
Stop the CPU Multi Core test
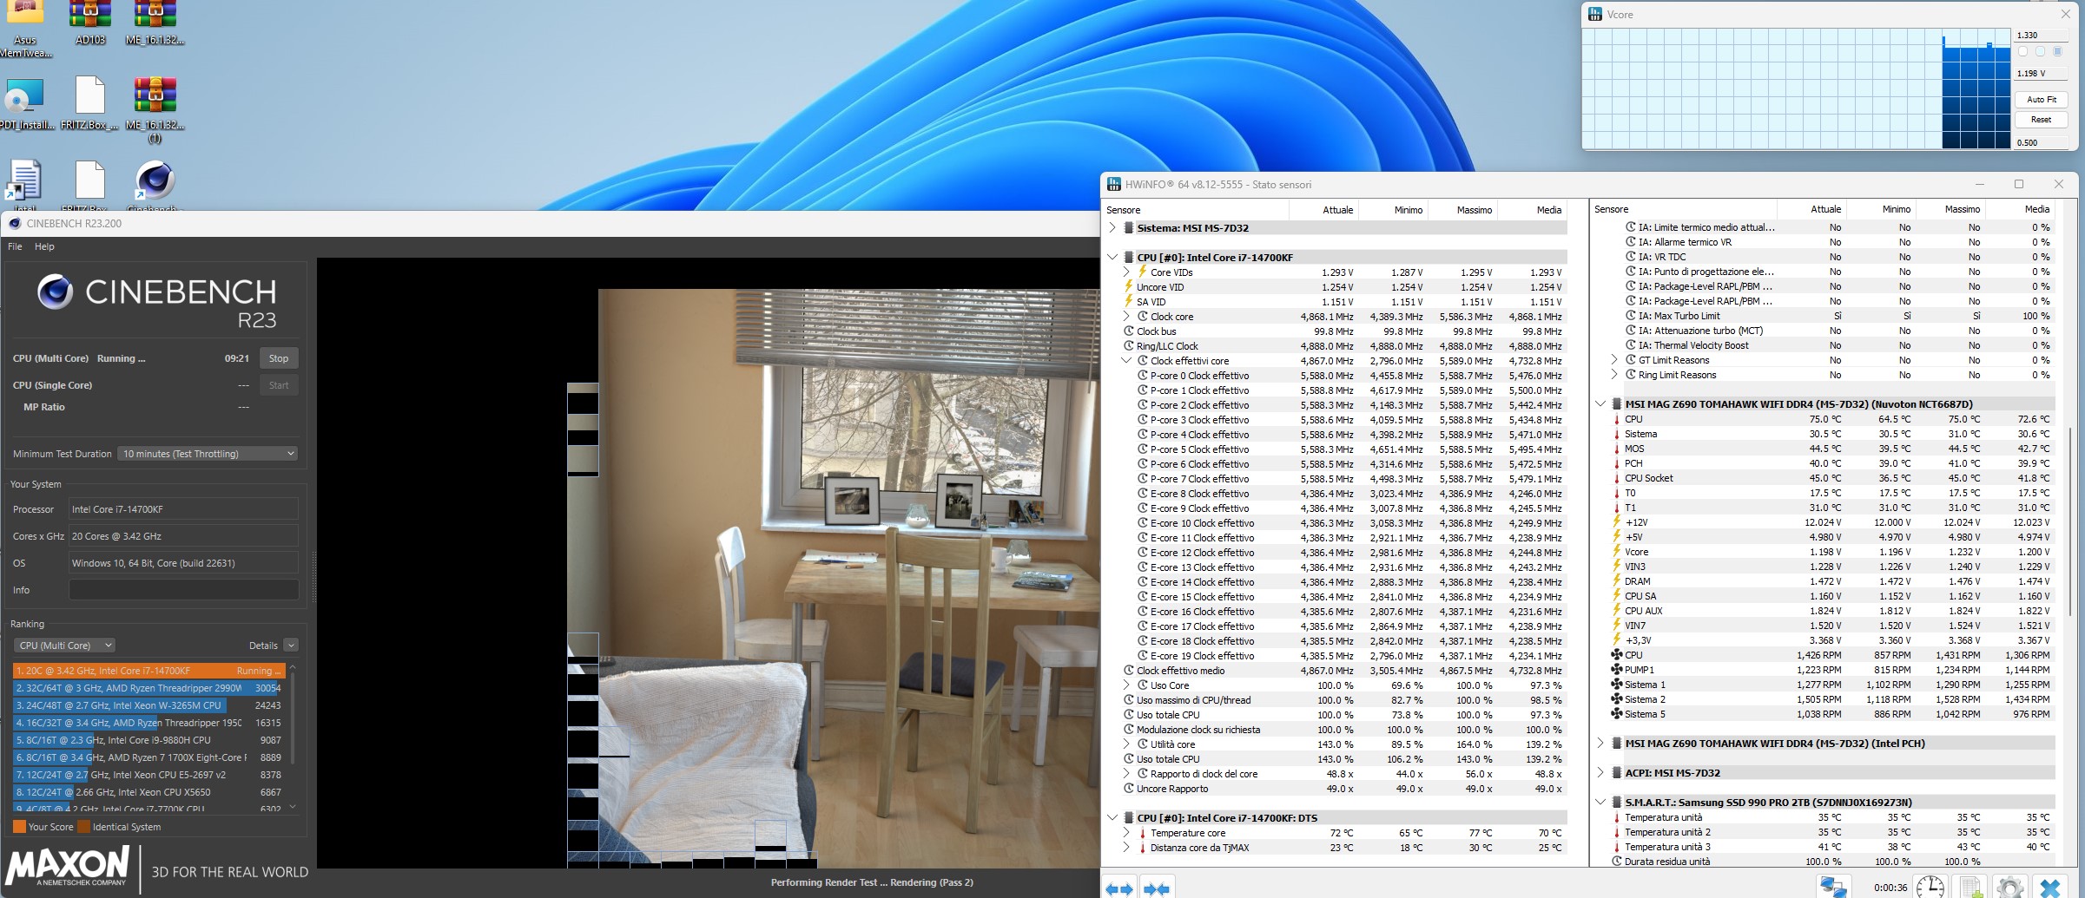point(279,358)
